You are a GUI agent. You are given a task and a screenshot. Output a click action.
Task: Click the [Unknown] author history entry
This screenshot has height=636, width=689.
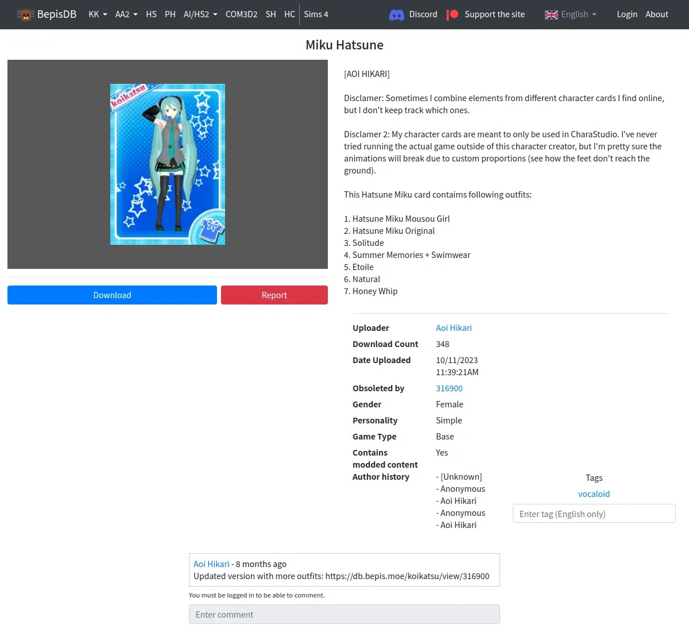pos(459,477)
